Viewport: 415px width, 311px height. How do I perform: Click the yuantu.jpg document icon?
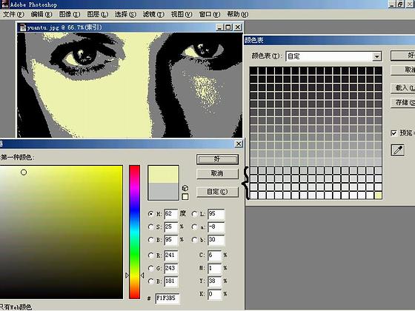click(23, 27)
